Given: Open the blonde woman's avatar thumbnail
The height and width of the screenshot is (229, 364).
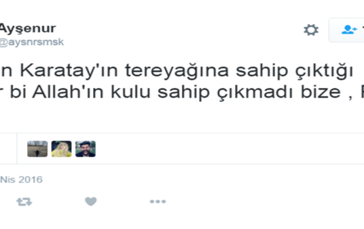Looking at the screenshot, I should coord(61,149).
